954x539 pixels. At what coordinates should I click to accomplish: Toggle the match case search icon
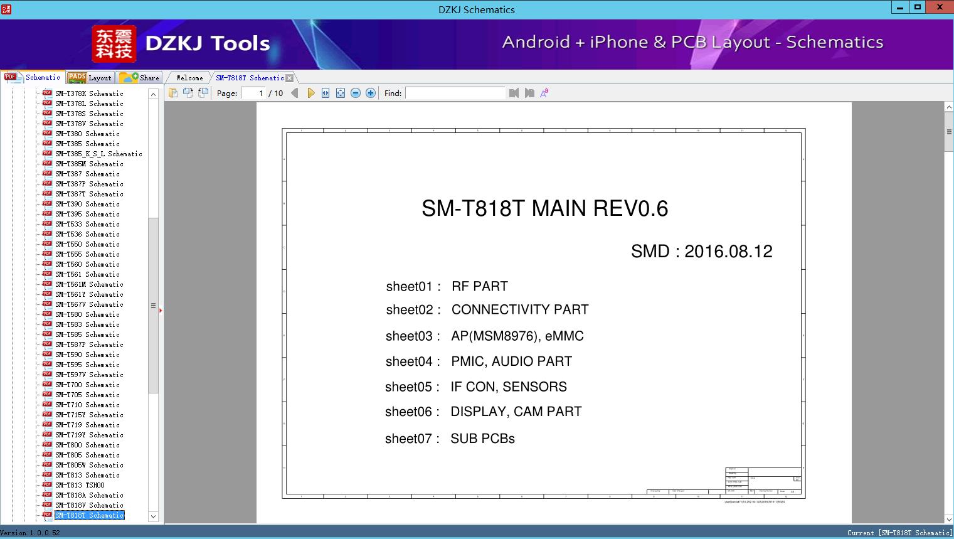tap(544, 93)
